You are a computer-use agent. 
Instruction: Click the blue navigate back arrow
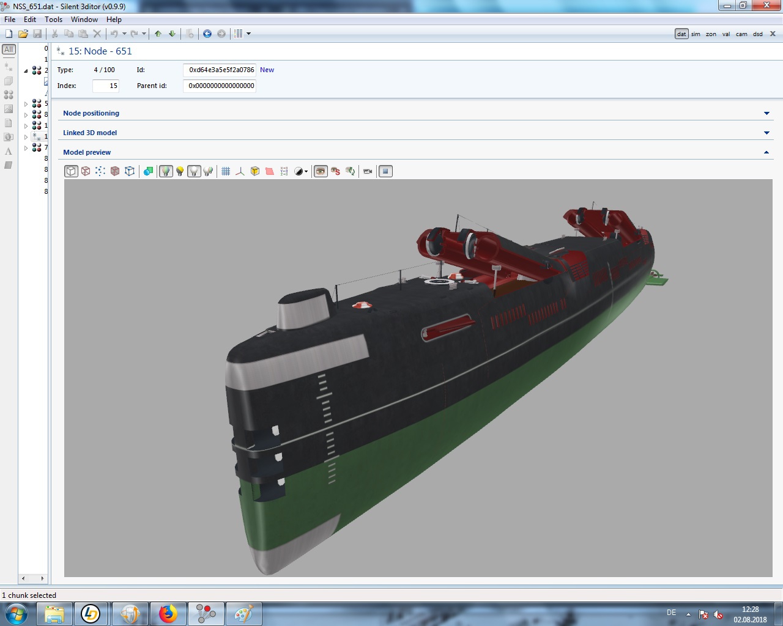pyautogui.click(x=207, y=34)
